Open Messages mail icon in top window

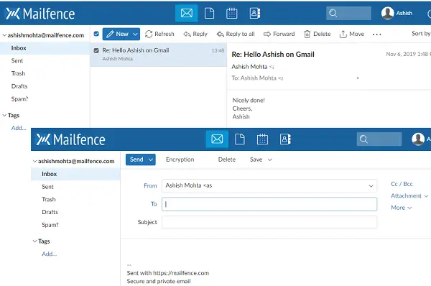(x=187, y=13)
